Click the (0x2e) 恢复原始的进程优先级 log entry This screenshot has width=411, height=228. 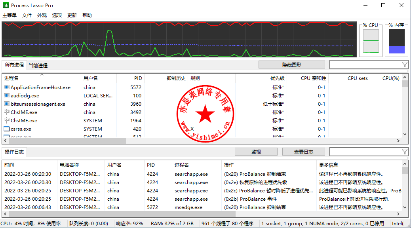tap(255, 182)
